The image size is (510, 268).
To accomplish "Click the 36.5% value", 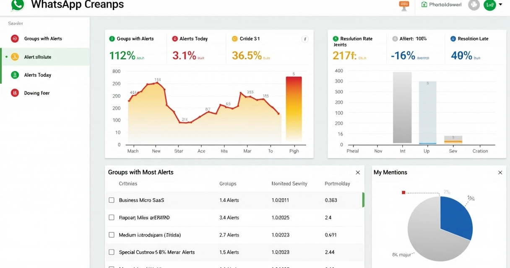I will click(247, 55).
